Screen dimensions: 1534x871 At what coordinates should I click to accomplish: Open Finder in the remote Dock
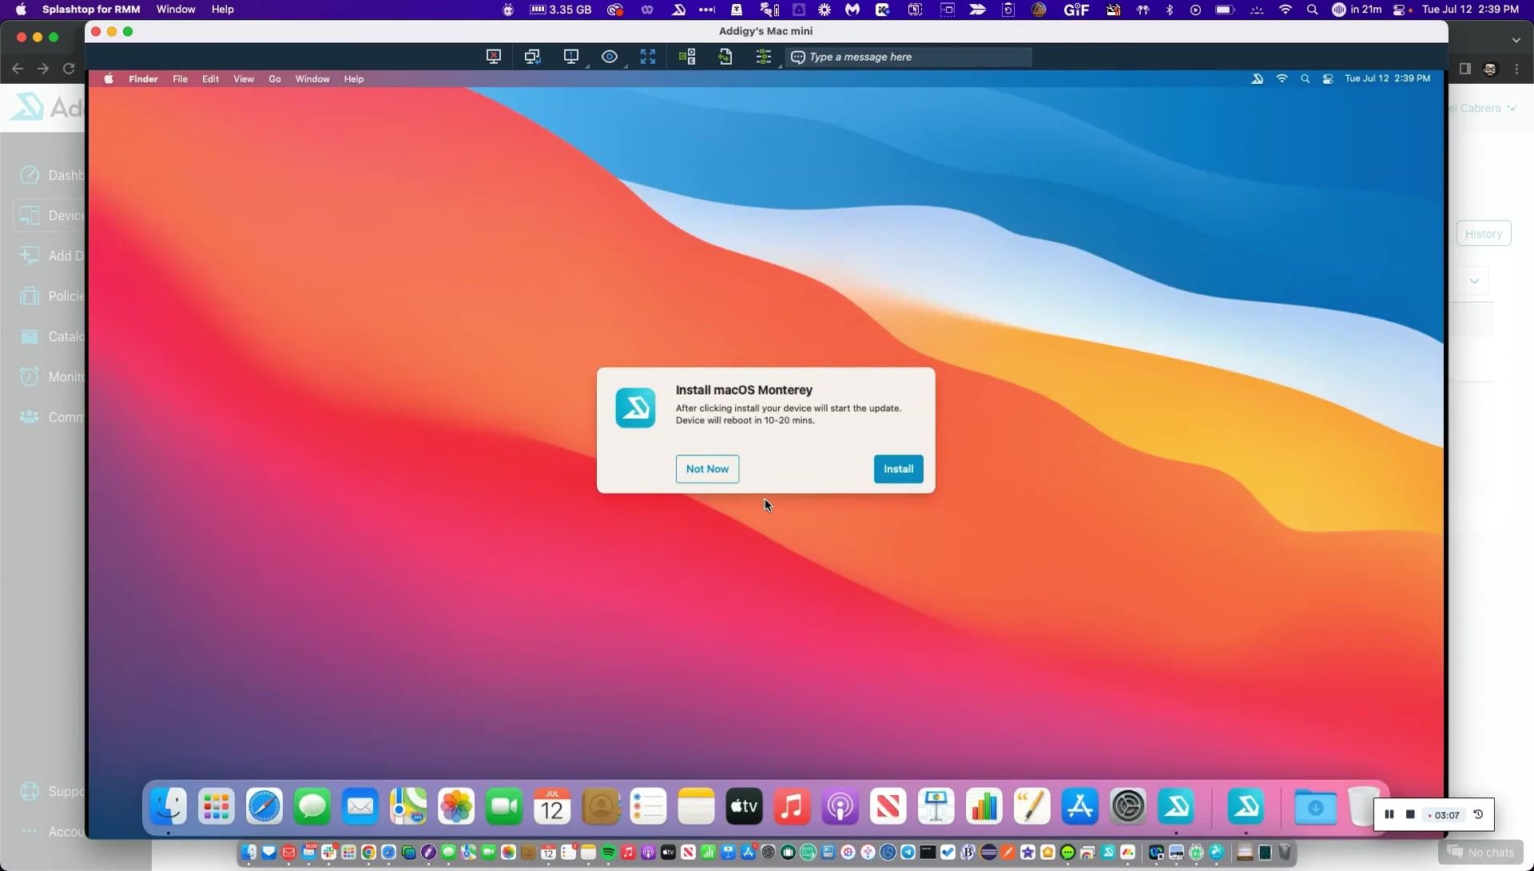coord(169,807)
